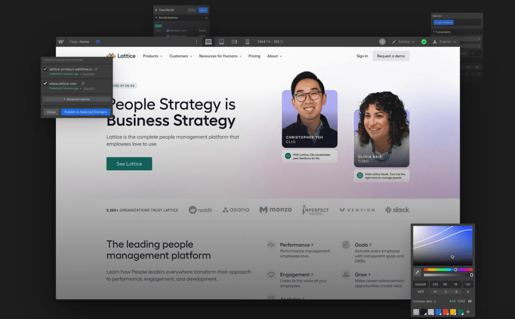Viewport: 515px width, 319px height.
Task: Expand the Advanced options section
Action: [76, 99]
